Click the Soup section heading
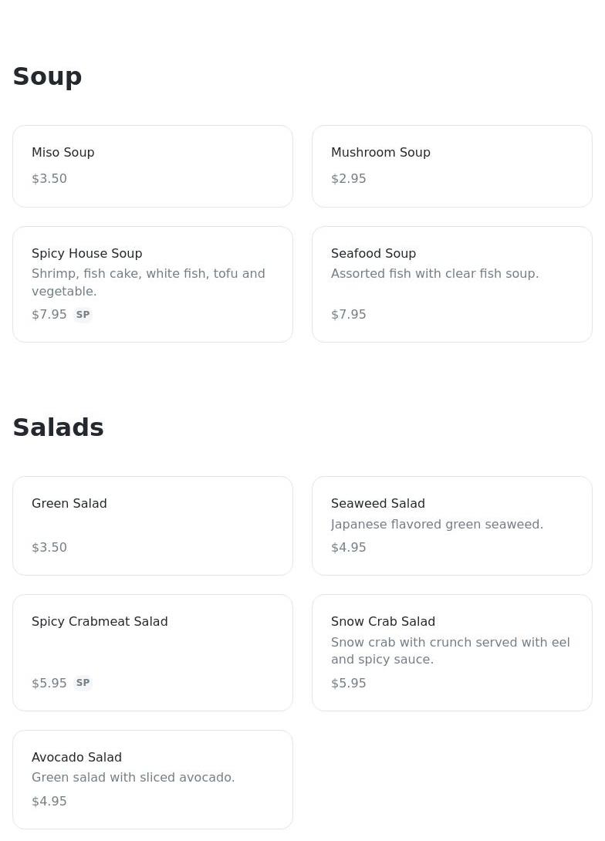The width and height of the screenshot is (605, 841). pos(48,76)
